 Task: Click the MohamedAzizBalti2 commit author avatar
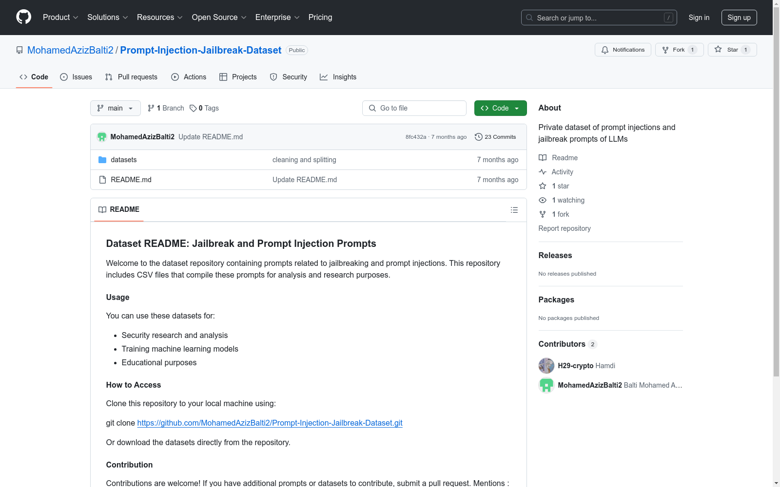coord(102,137)
